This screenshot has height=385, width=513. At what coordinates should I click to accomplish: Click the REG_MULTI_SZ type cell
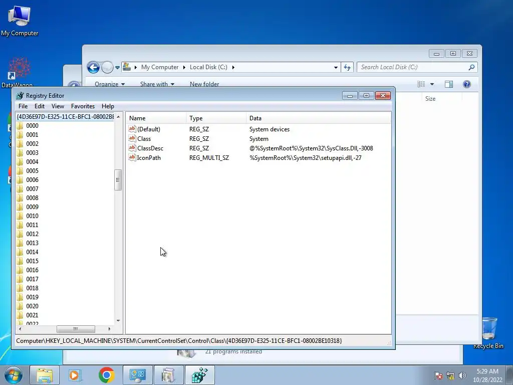(209, 157)
